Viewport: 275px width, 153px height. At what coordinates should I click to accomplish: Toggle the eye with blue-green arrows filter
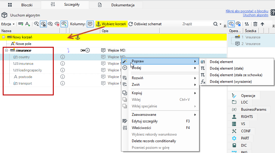coord(64,24)
